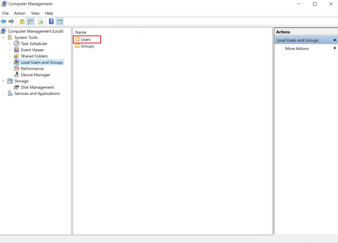Viewport: 338px width, 243px height.
Task: Click the Computer Management (Local) root icon
Action: click(x=3, y=31)
